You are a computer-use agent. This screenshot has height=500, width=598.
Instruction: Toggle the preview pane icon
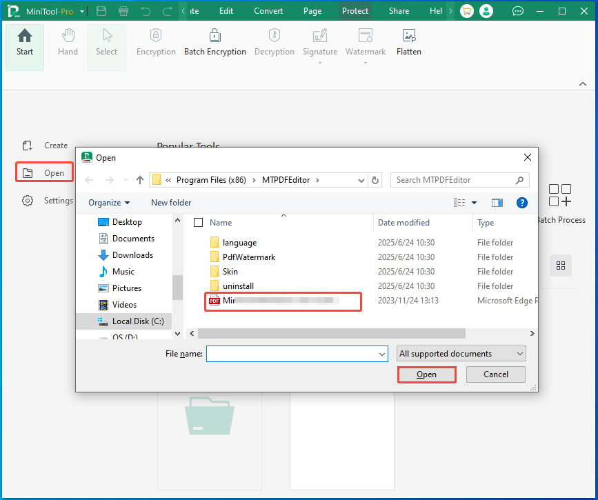pyautogui.click(x=497, y=203)
